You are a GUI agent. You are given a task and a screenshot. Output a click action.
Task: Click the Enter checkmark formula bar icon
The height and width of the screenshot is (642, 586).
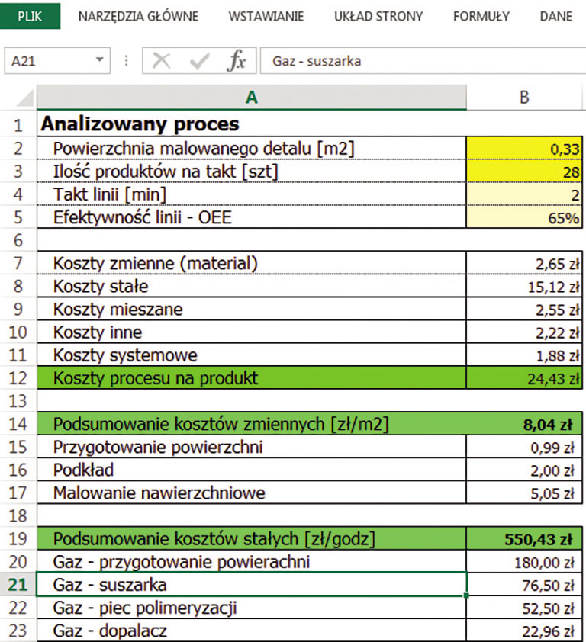(199, 61)
